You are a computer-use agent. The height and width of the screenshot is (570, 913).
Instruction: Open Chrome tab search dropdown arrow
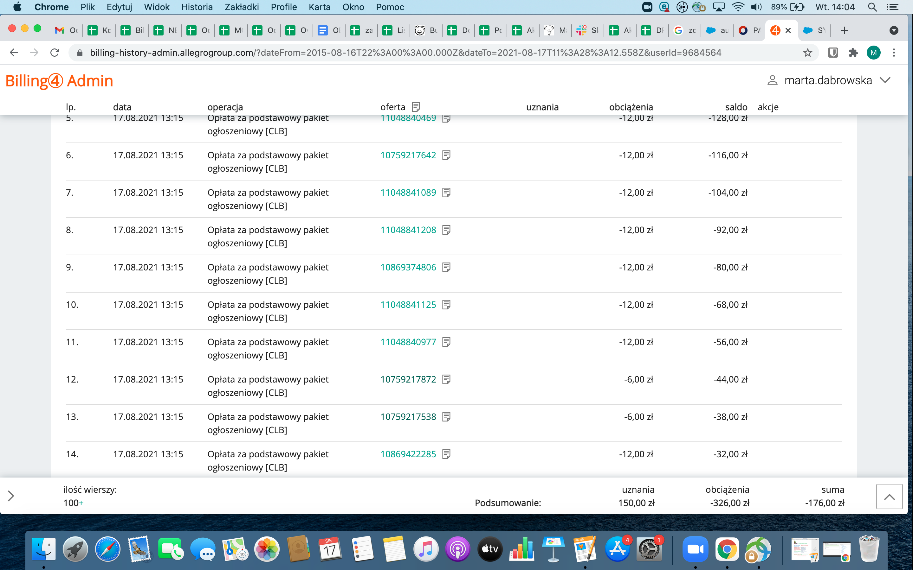pos(893,30)
